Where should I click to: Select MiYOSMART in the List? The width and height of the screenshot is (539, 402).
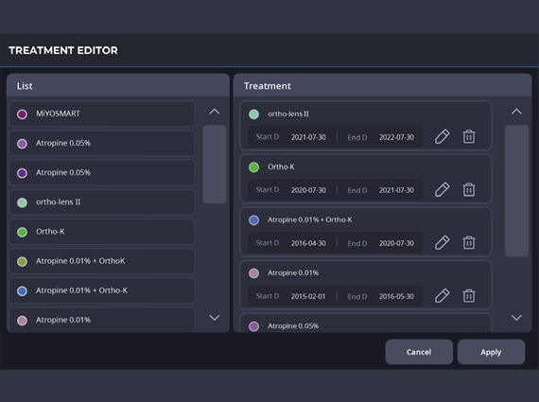102,114
